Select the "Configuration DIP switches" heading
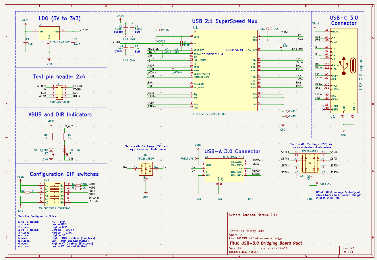The height and width of the screenshot is (260, 377). [64, 174]
